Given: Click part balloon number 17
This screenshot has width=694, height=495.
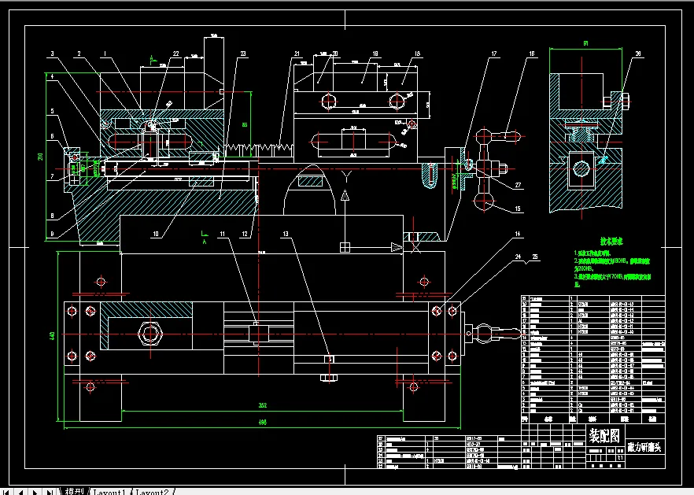Looking at the screenshot, I should pyautogui.click(x=494, y=54).
